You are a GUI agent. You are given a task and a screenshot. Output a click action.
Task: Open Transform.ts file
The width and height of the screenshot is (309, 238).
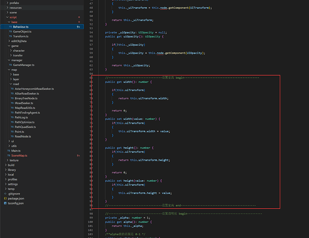[x=21, y=36]
